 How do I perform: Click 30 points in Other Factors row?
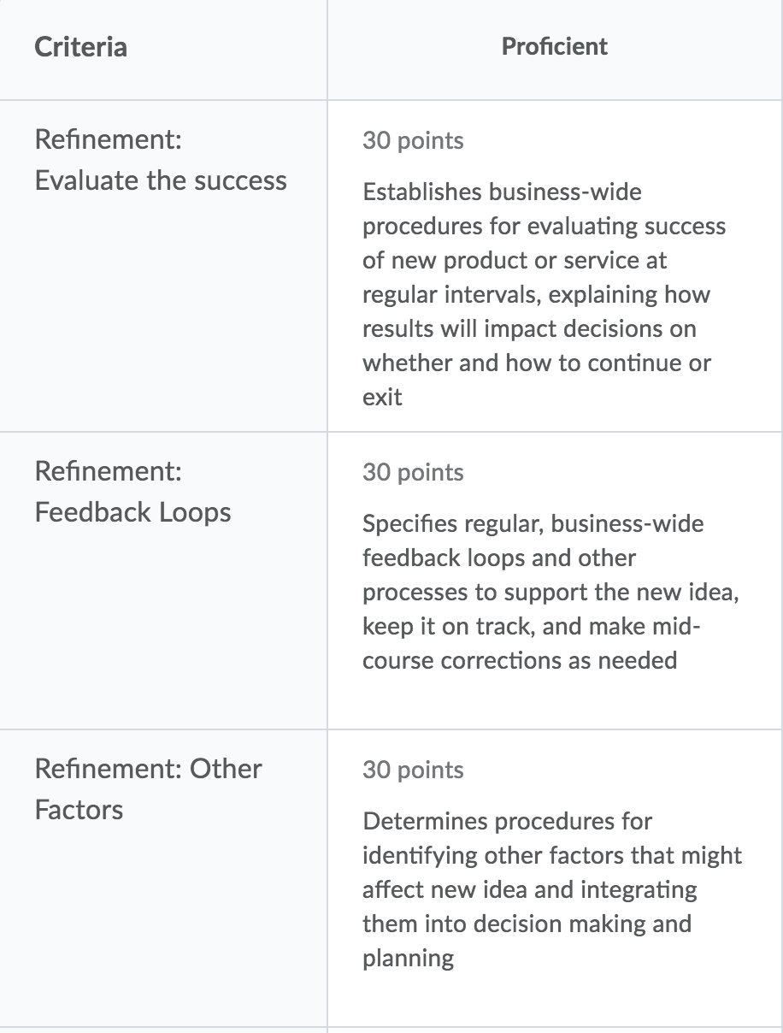pos(413,770)
